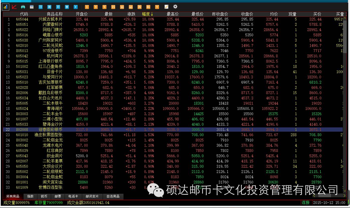The height and width of the screenshot is (208, 350).
Task: Select the quarterly (季) period icon
Action: coord(67,7)
